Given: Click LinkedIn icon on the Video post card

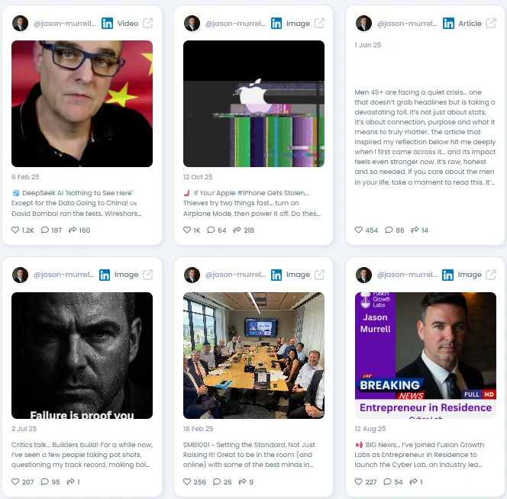Looking at the screenshot, I should [108, 23].
